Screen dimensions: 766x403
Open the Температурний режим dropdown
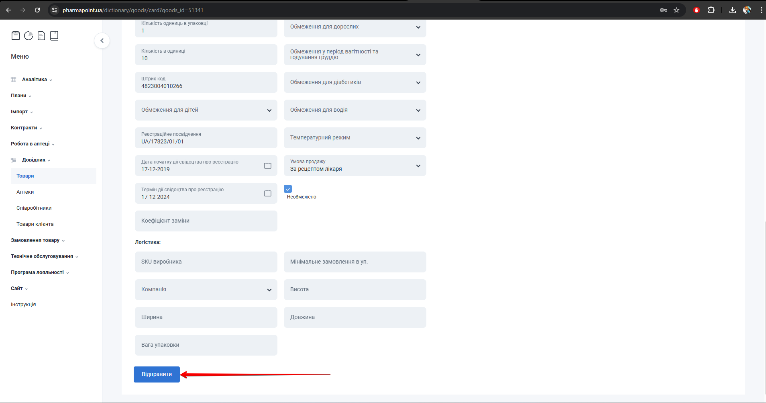tap(355, 138)
